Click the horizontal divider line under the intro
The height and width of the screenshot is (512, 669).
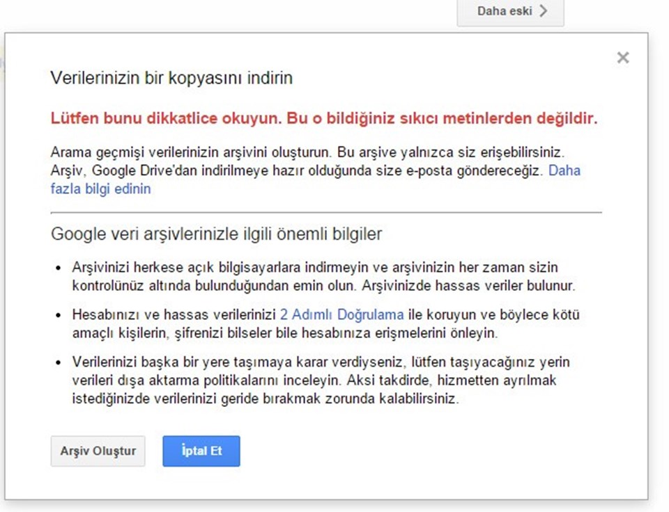pos(326,212)
